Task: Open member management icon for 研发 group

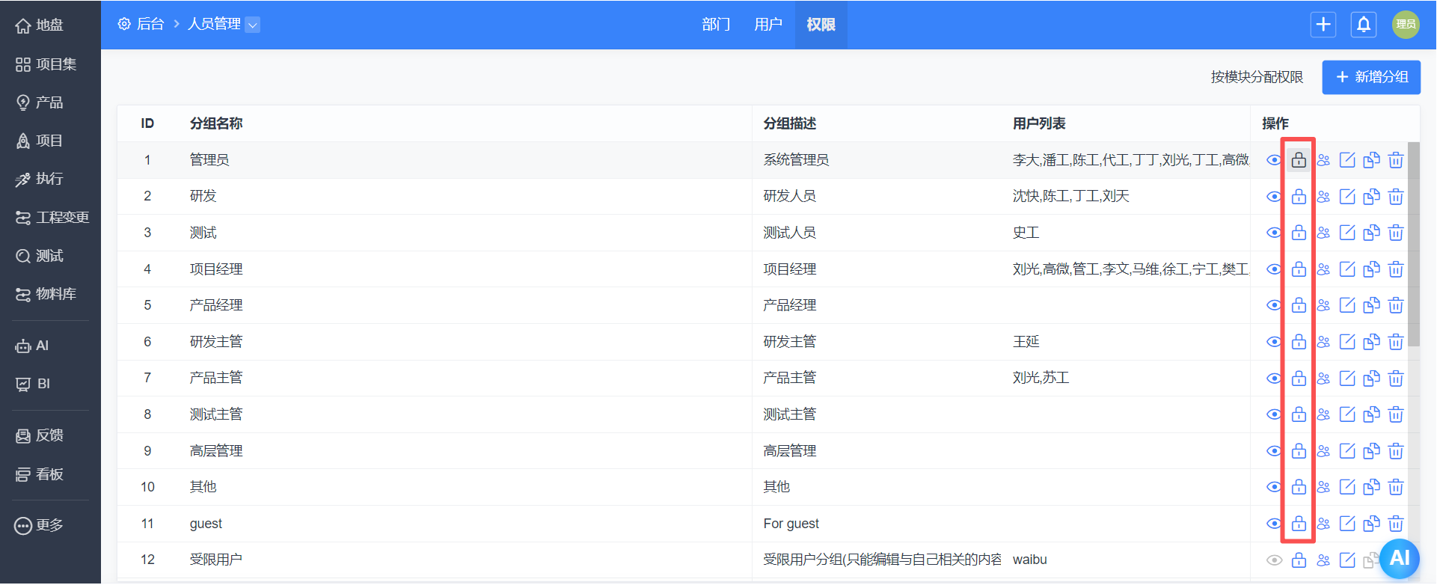Action: tap(1323, 197)
